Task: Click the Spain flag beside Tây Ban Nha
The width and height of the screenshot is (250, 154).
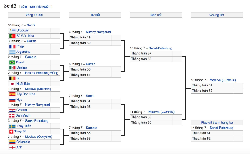Action: pyautogui.click(x=12, y=94)
